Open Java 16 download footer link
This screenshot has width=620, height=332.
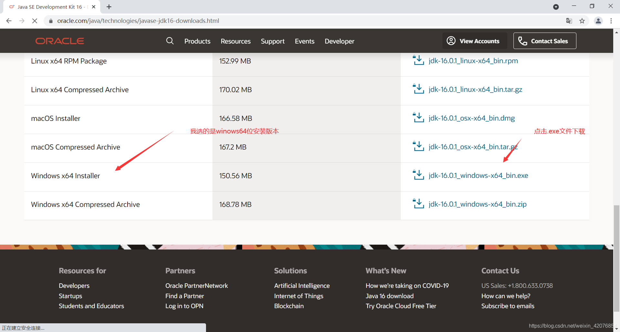click(389, 296)
